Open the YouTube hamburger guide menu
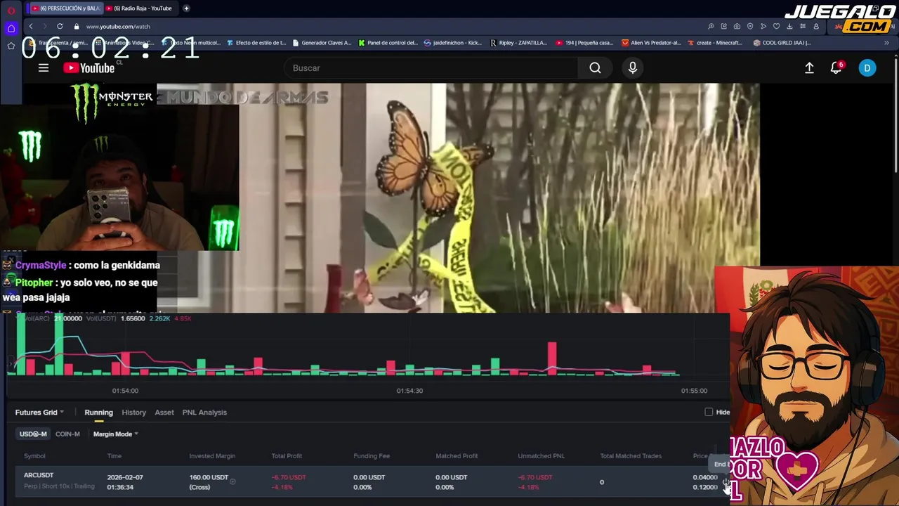Viewport: 899px width, 506px height. [44, 68]
